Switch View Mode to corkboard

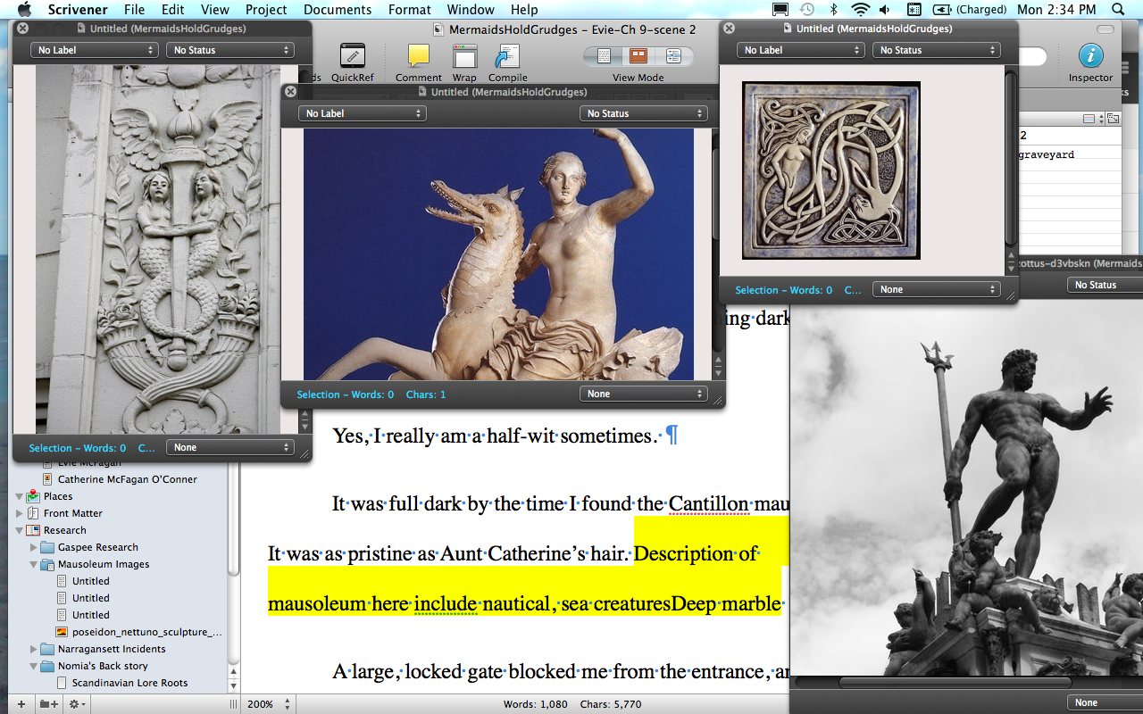tap(638, 56)
